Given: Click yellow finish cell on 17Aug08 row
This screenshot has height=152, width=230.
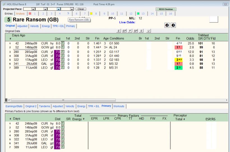Looking at the screenshot, I should [178, 60].
